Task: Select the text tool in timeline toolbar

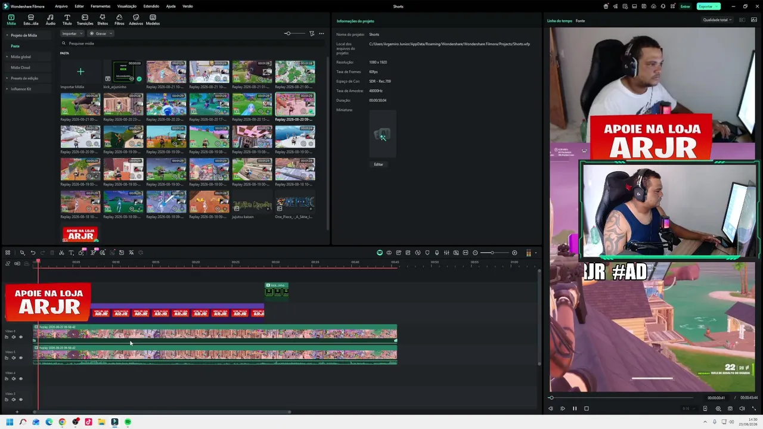Action: 71,253
